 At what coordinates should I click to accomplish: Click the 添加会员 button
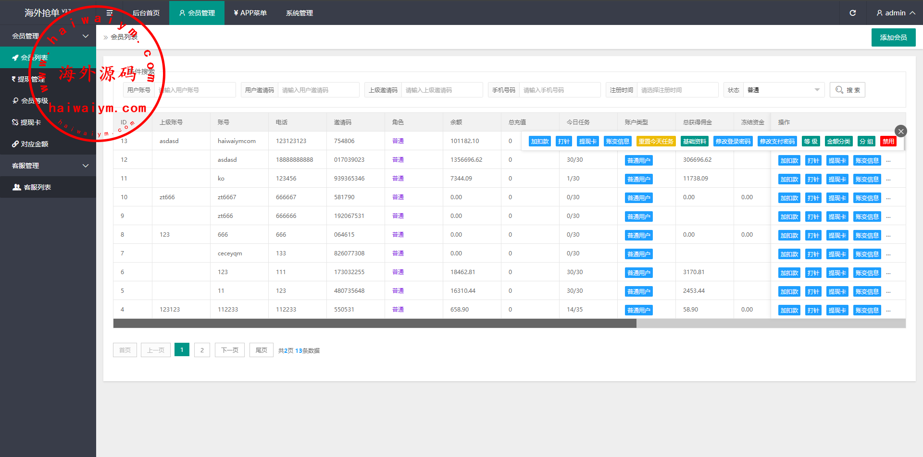[893, 37]
